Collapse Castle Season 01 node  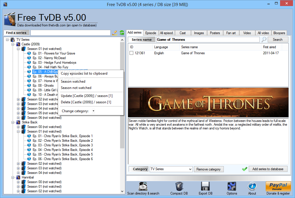[18, 49]
